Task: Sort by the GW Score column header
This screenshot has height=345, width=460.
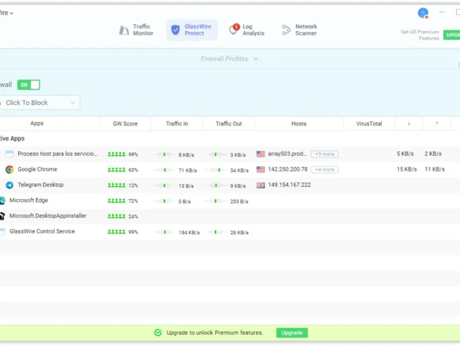Action: coord(125,124)
